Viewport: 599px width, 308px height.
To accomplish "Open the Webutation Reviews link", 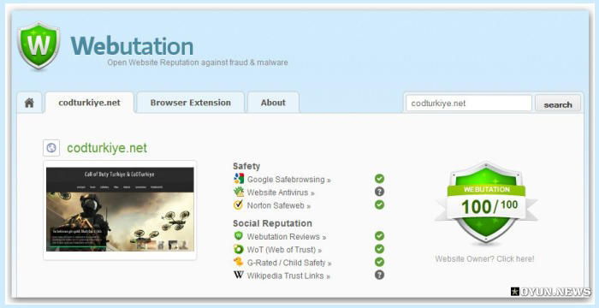I will coord(287,237).
